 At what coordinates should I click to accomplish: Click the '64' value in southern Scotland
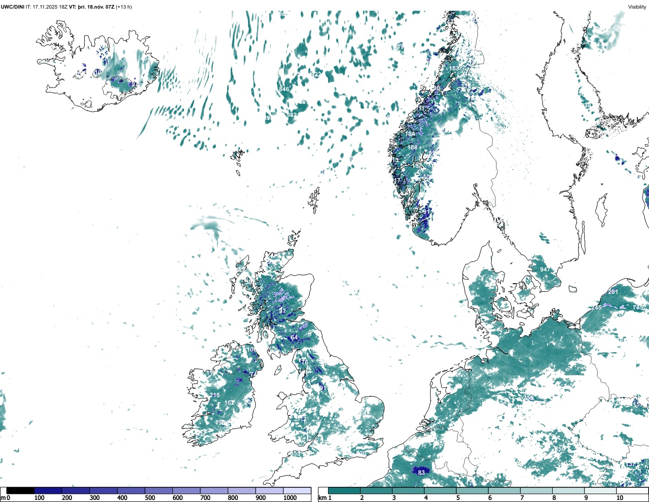pos(294,337)
